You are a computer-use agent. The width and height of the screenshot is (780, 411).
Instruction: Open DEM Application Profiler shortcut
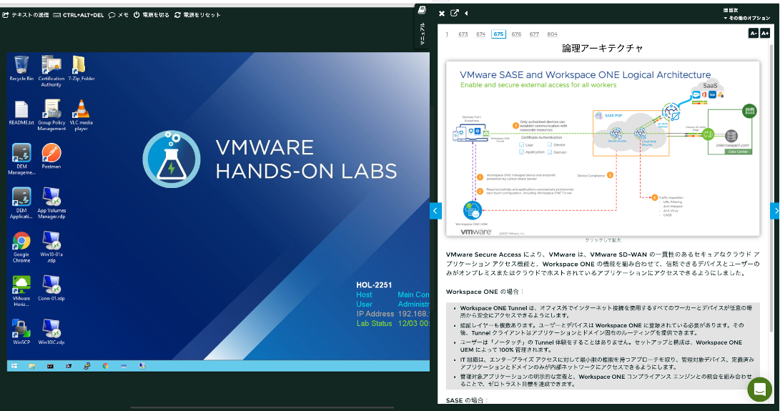21,202
